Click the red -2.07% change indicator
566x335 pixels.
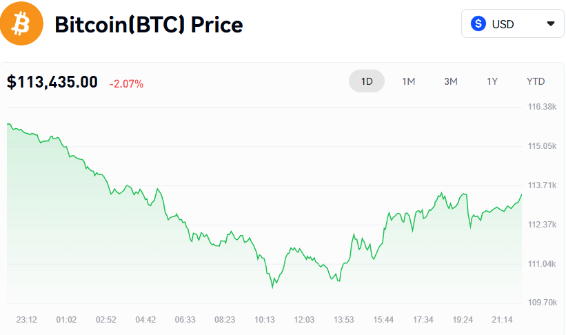(x=126, y=84)
